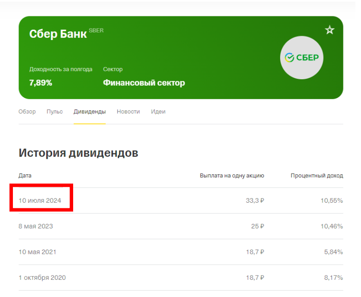
Task: Select the 1 октября 2020 date
Action: [x=42, y=278]
